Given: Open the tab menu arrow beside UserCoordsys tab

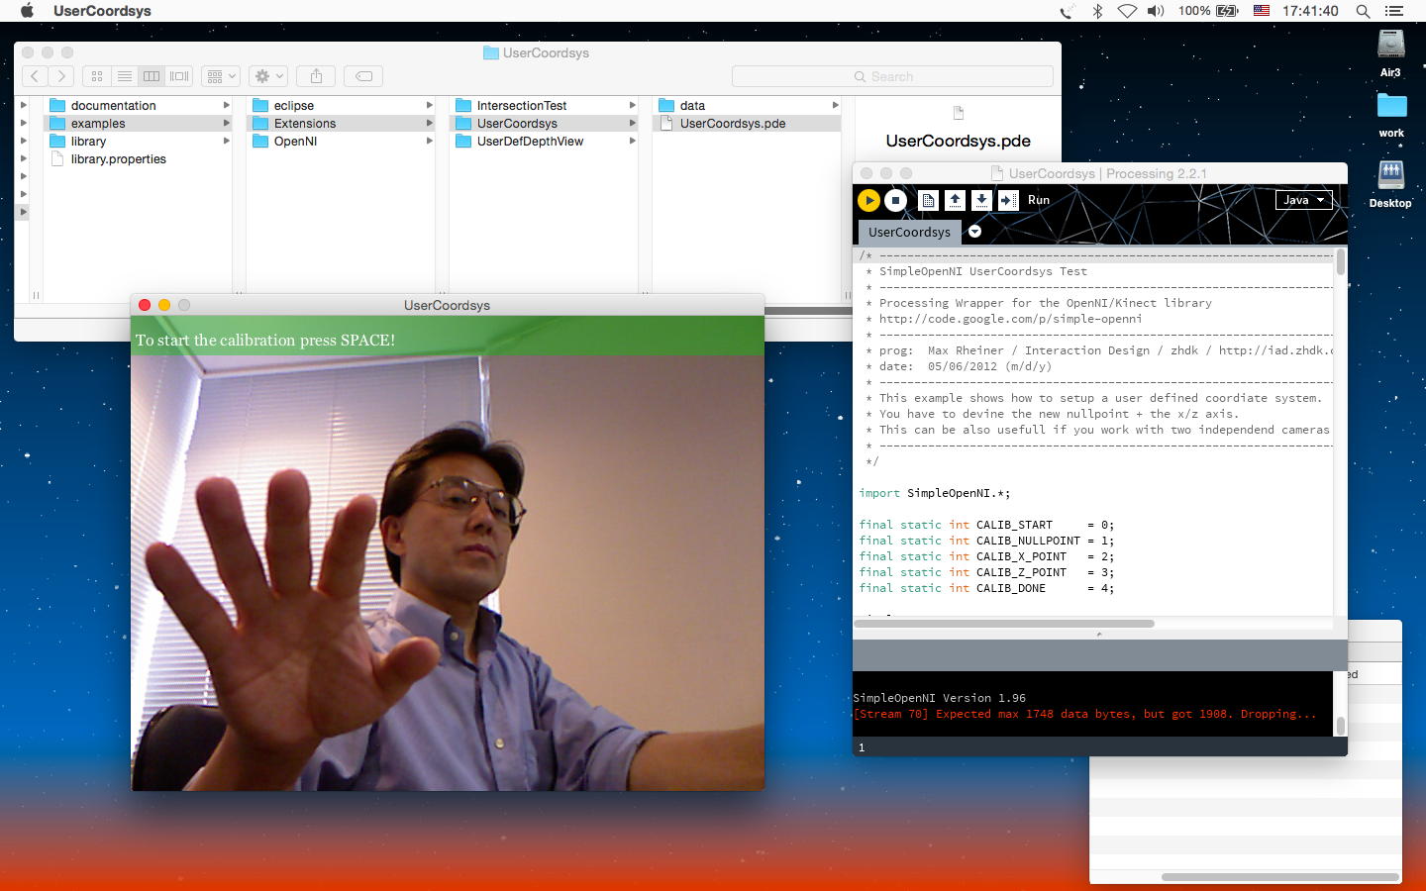Looking at the screenshot, I should click(974, 232).
